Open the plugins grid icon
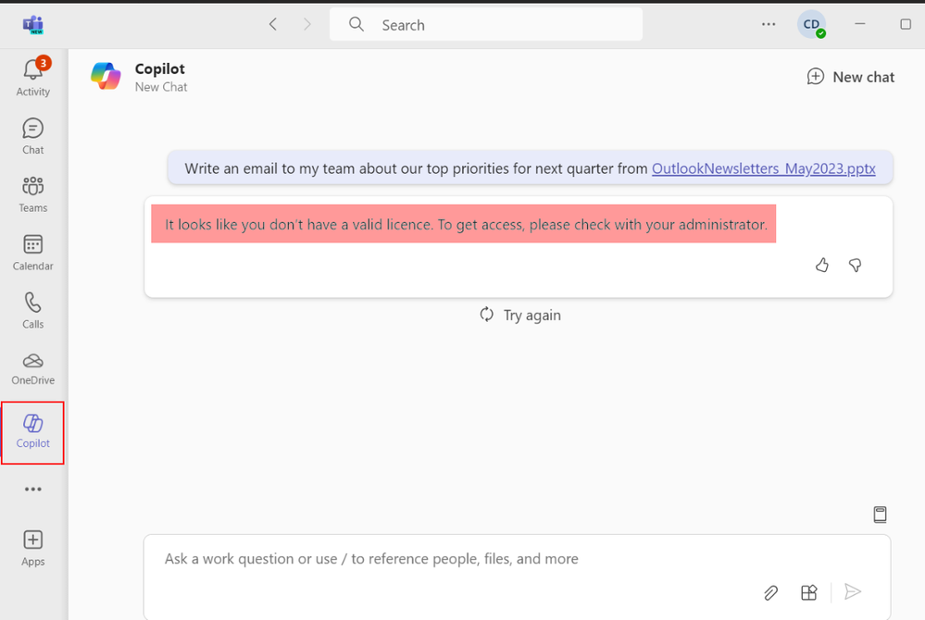This screenshot has height=620, width=925. point(808,592)
